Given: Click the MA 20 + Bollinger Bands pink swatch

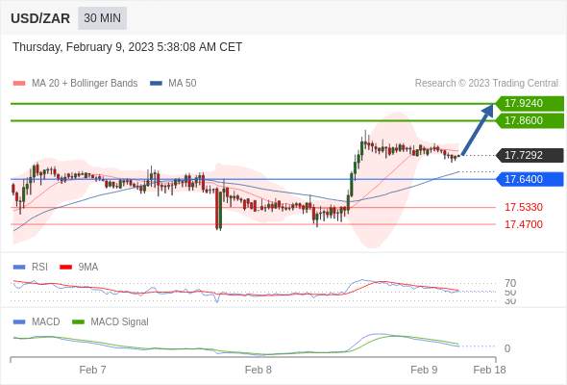Looking at the screenshot, I should tap(19, 84).
